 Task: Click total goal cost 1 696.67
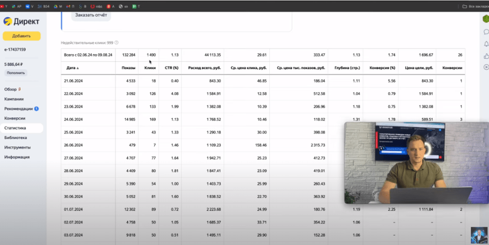[x=426, y=55]
